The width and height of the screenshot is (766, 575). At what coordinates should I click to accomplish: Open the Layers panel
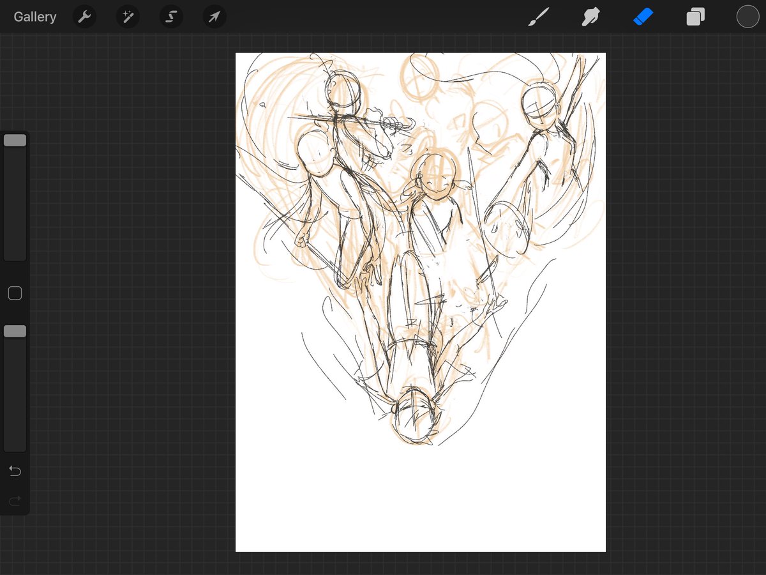coord(695,17)
